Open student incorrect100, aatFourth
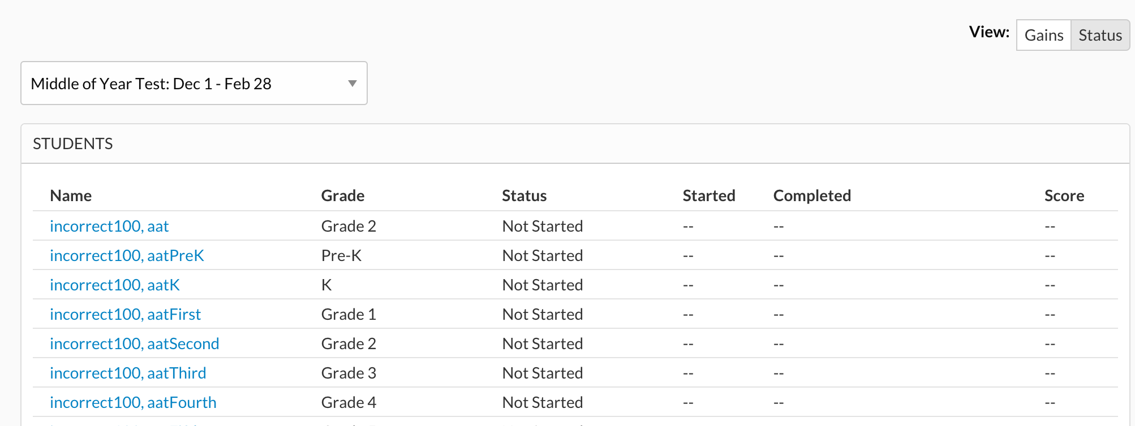This screenshot has height=426, width=1135. pos(133,402)
